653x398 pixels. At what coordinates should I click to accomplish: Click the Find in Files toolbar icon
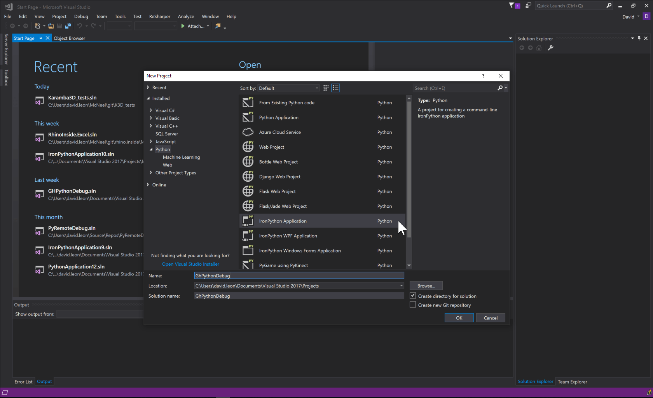pyautogui.click(x=218, y=26)
